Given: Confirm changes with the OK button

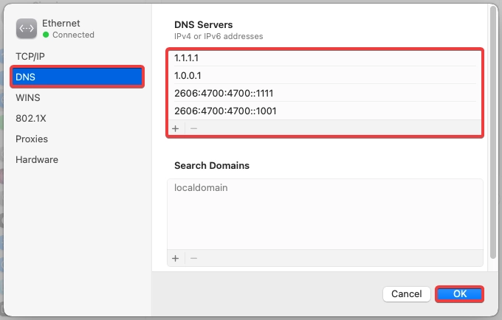Looking at the screenshot, I should pyautogui.click(x=459, y=293).
